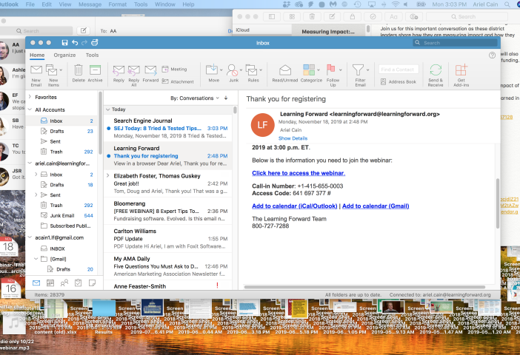Click Send & Receive sync icon
Screen dimensions: 520x355
click(436, 70)
